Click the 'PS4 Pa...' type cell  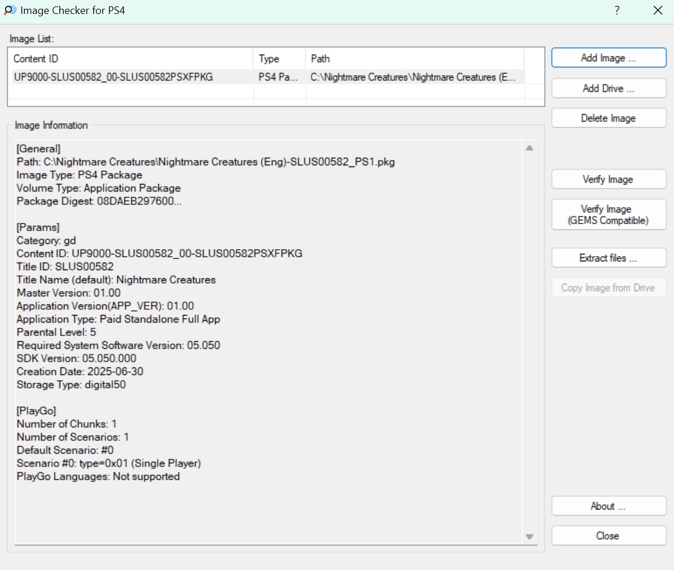point(278,77)
